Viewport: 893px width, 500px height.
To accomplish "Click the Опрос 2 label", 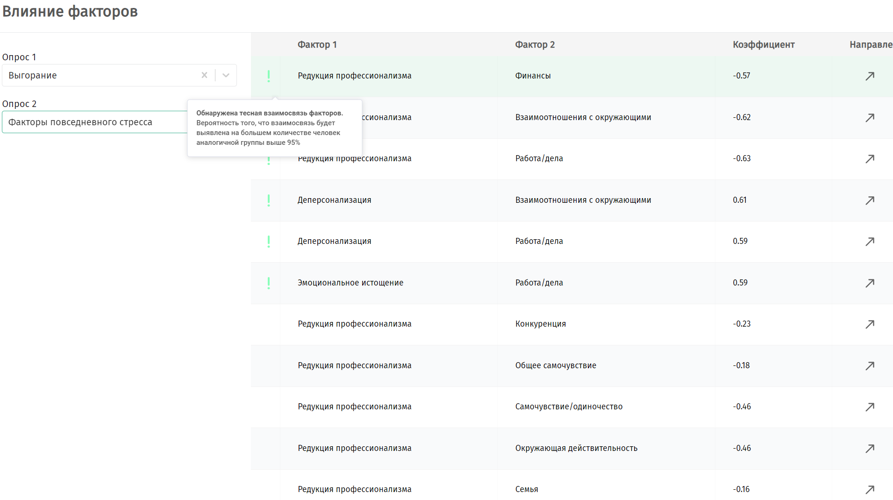I will [19, 104].
